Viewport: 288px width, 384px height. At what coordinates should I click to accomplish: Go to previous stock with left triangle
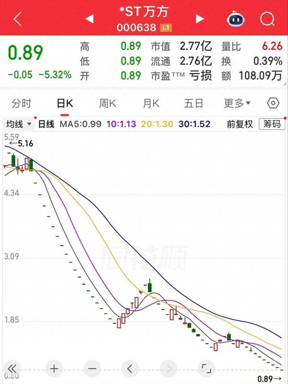pos(89,19)
